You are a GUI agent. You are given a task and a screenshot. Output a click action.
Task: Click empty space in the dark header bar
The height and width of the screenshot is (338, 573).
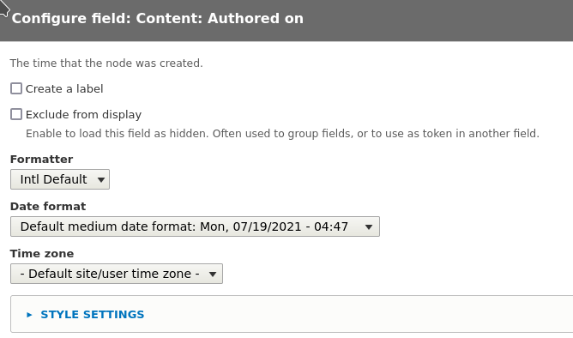pyautogui.click(x=438, y=19)
